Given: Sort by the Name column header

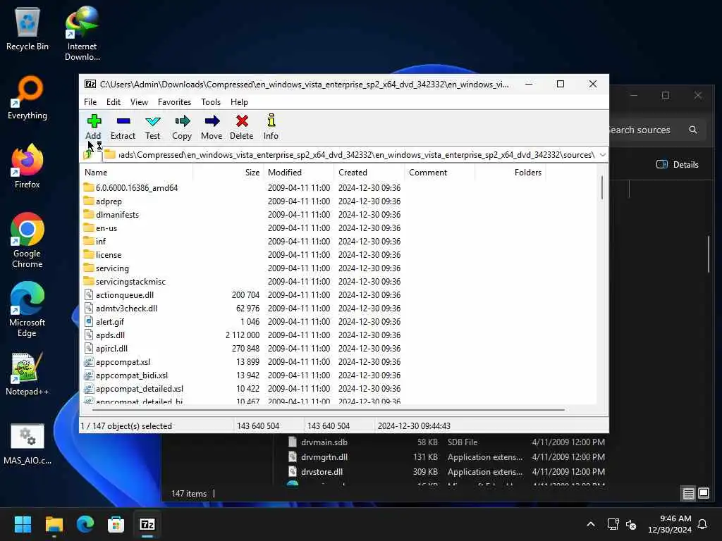Looking at the screenshot, I should (x=137, y=173).
